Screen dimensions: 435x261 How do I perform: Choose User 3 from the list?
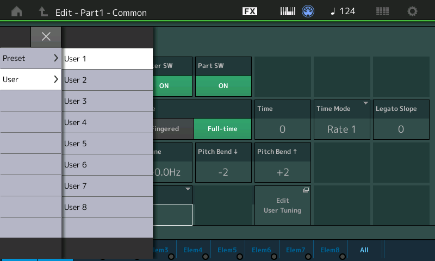click(x=107, y=101)
